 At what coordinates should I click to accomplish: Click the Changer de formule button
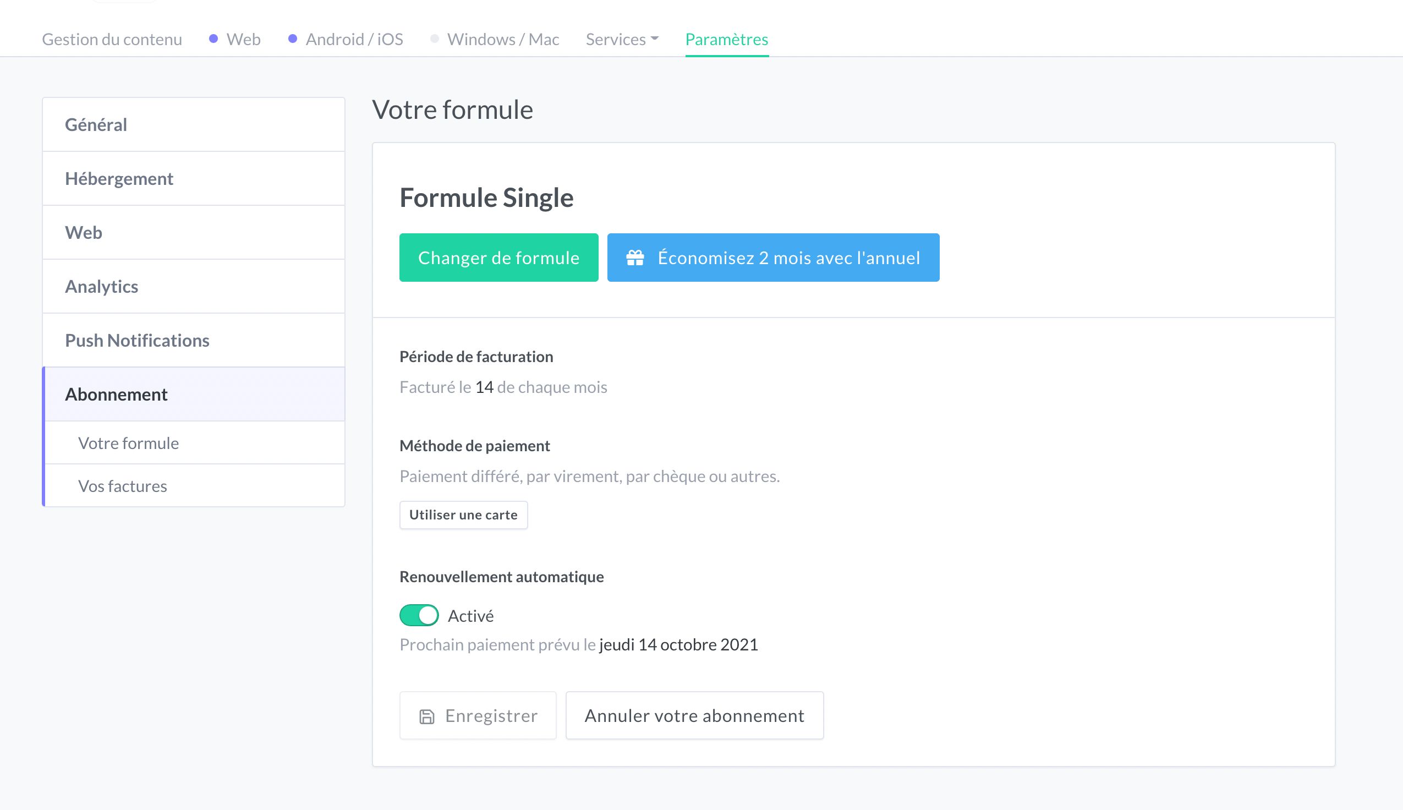point(499,257)
